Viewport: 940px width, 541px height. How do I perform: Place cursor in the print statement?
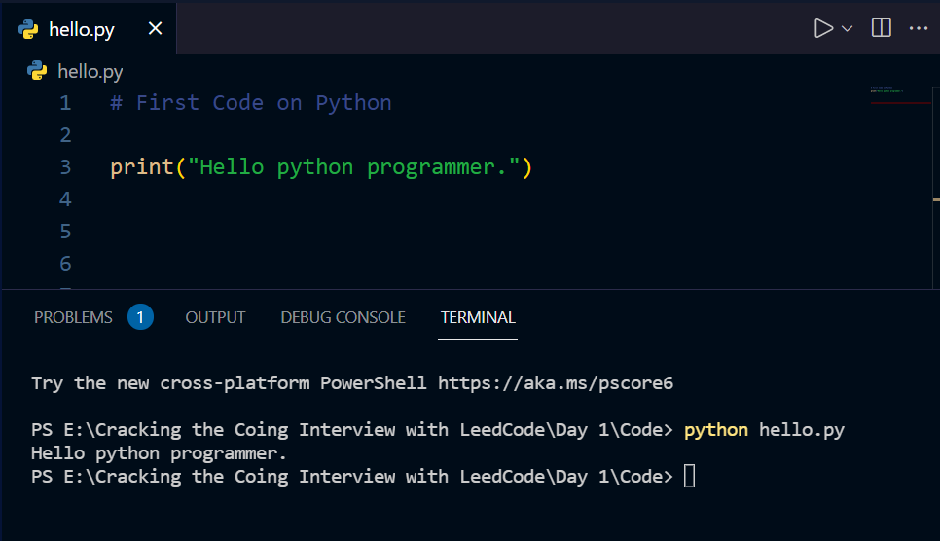[321, 167]
